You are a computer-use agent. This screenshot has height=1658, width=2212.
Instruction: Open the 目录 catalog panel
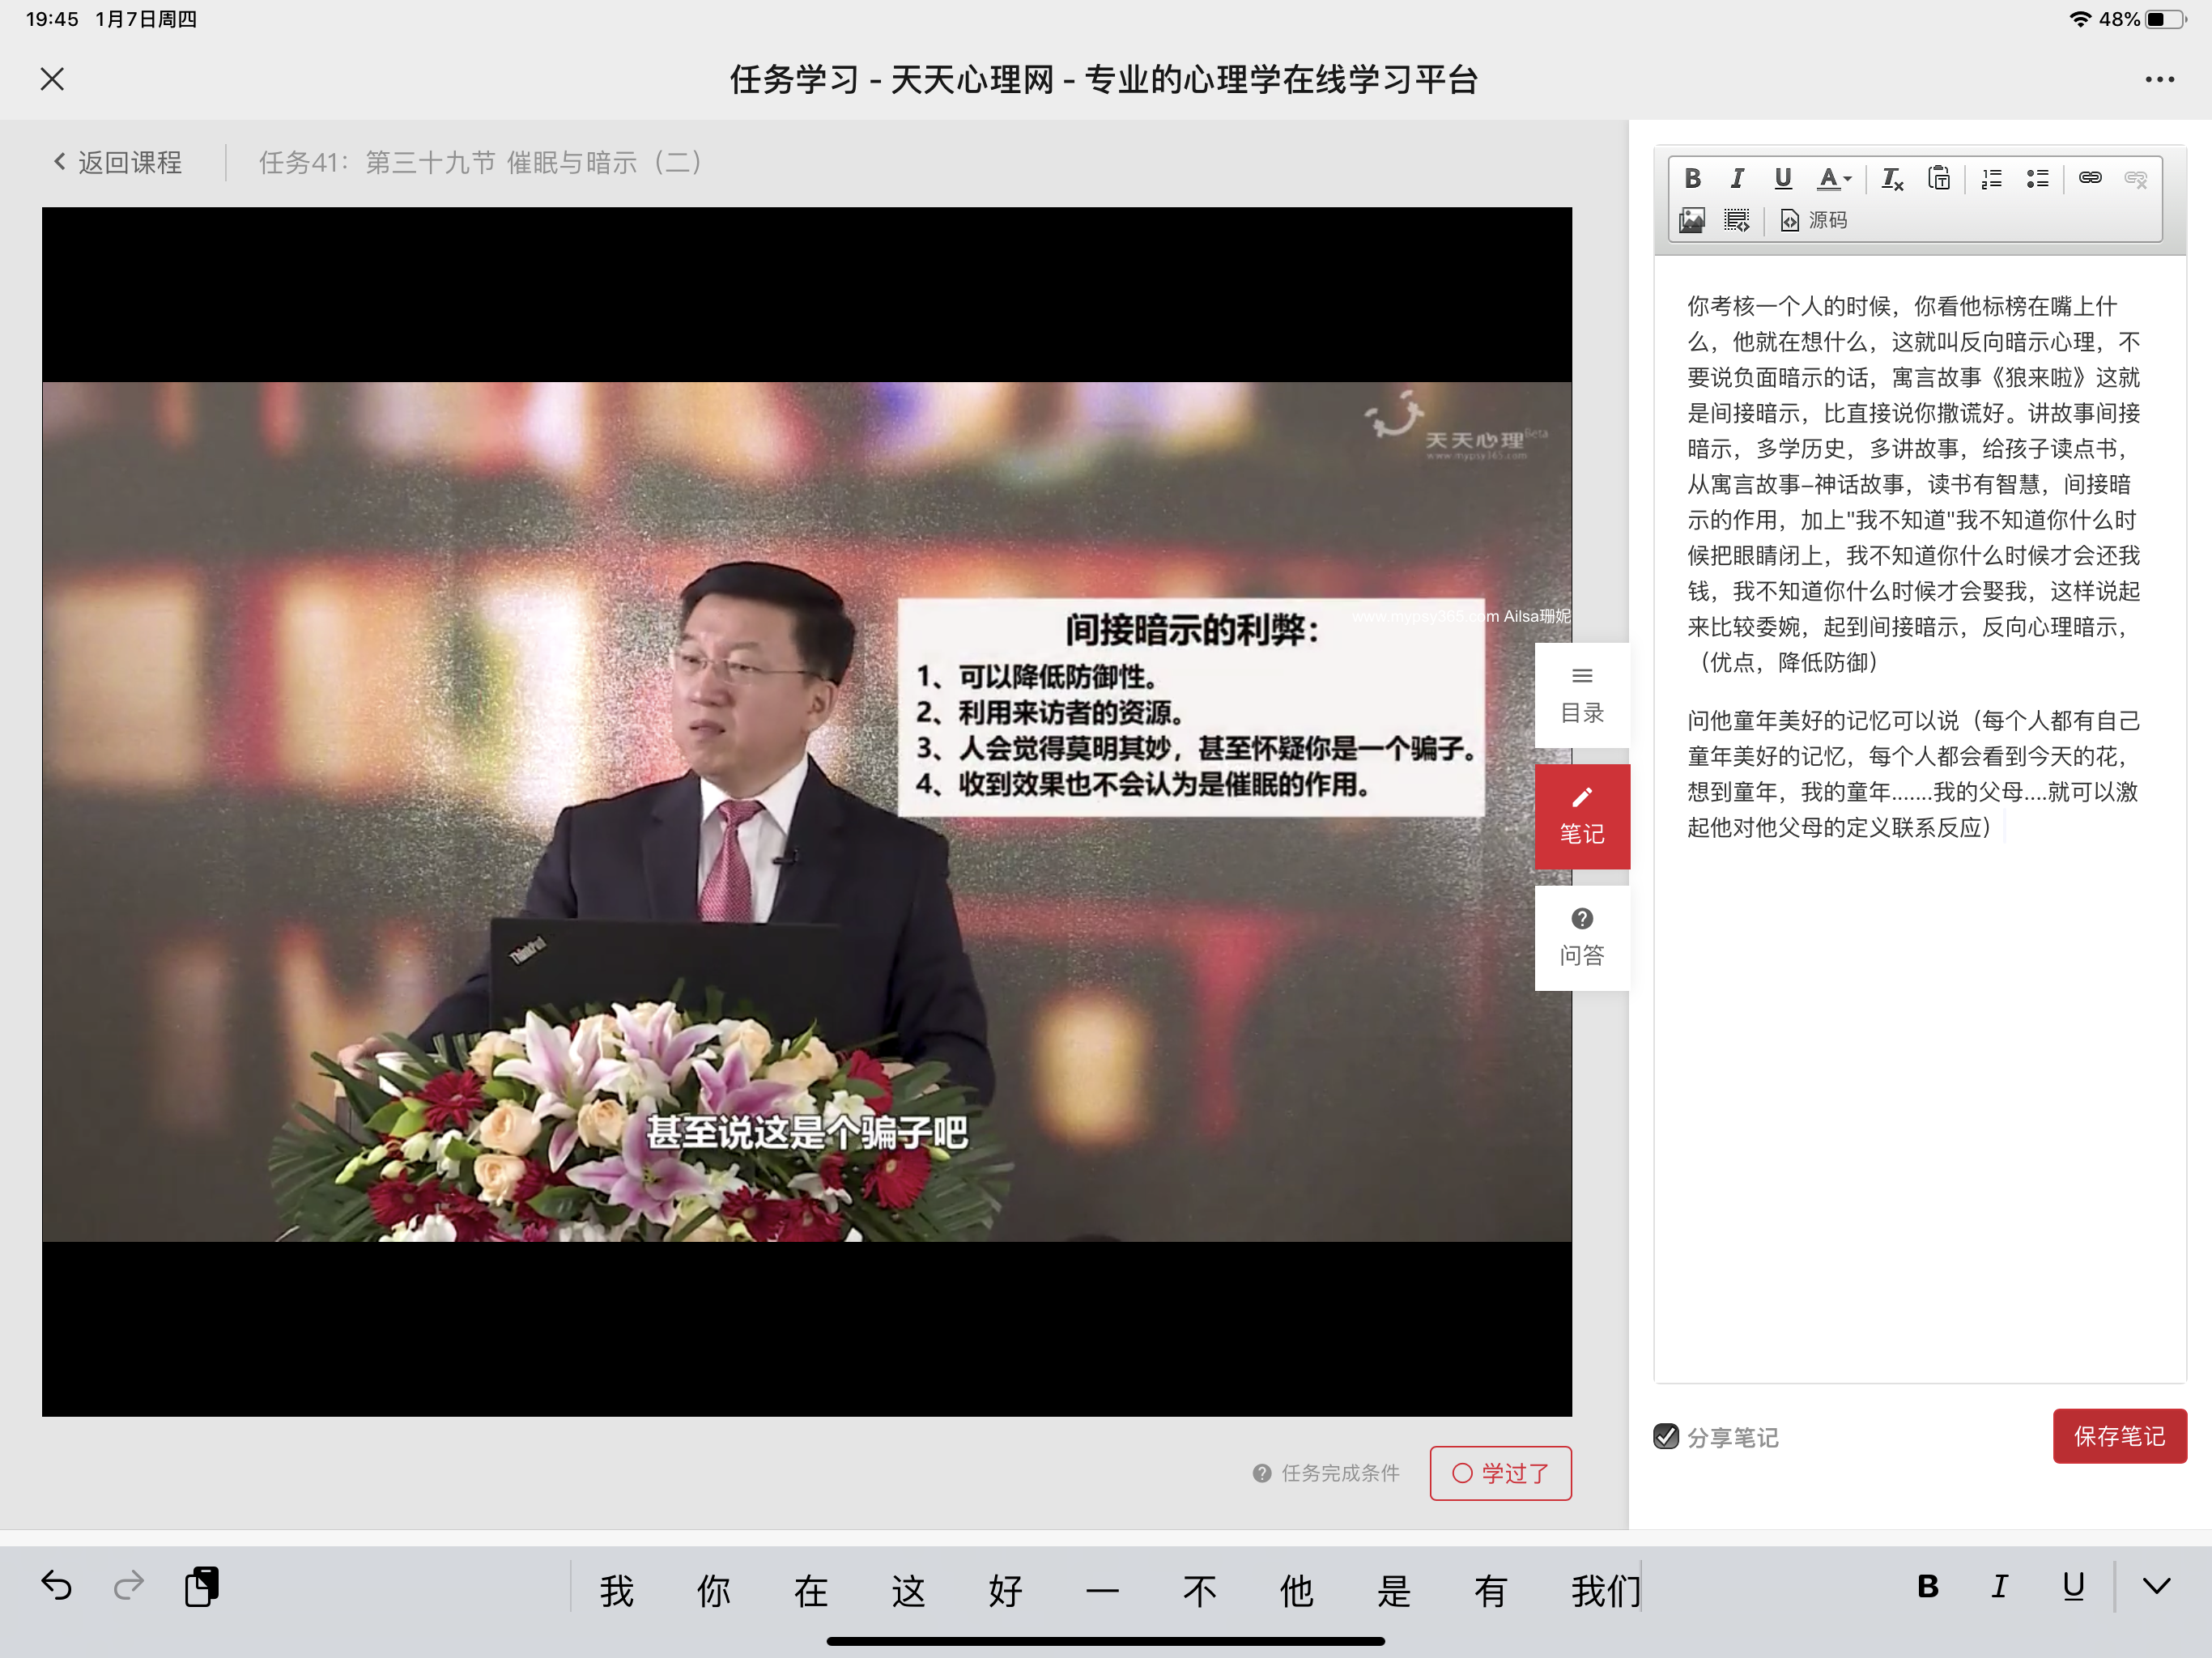point(1582,695)
